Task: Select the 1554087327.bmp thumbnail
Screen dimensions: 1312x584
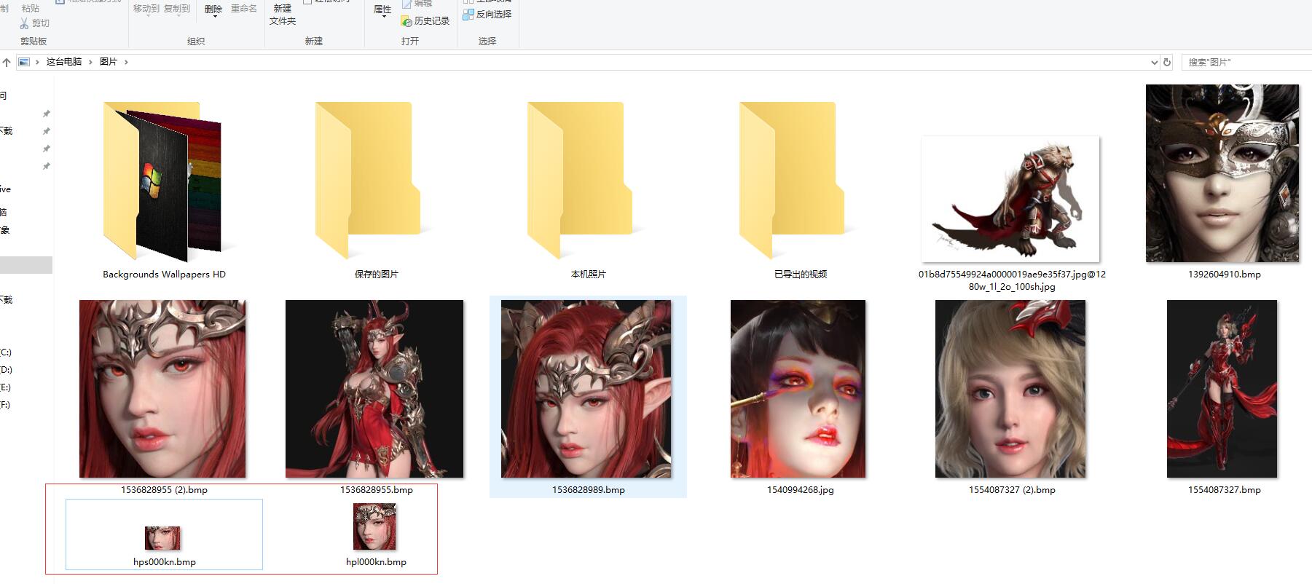Action: 1223,389
